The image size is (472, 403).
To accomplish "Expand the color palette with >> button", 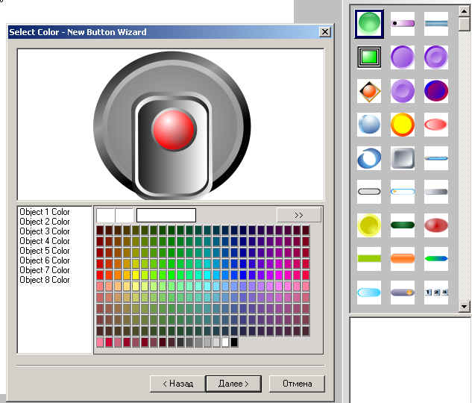I will pos(299,215).
